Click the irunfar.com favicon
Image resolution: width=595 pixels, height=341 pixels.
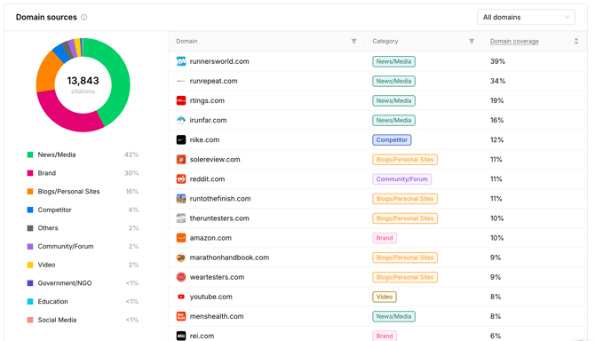point(181,120)
